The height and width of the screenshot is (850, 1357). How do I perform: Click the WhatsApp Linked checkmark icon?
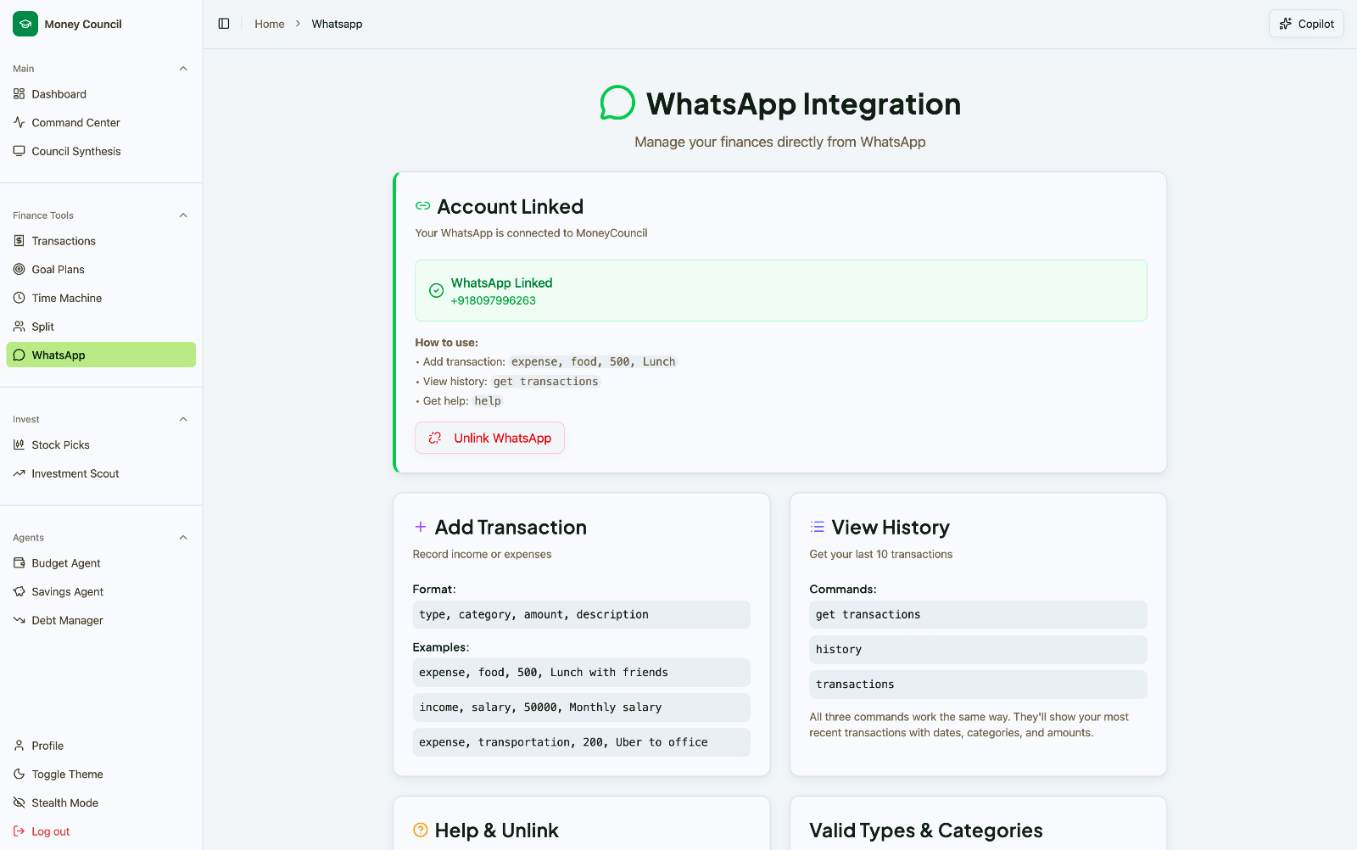pyautogui.click(x=436, y=290)
